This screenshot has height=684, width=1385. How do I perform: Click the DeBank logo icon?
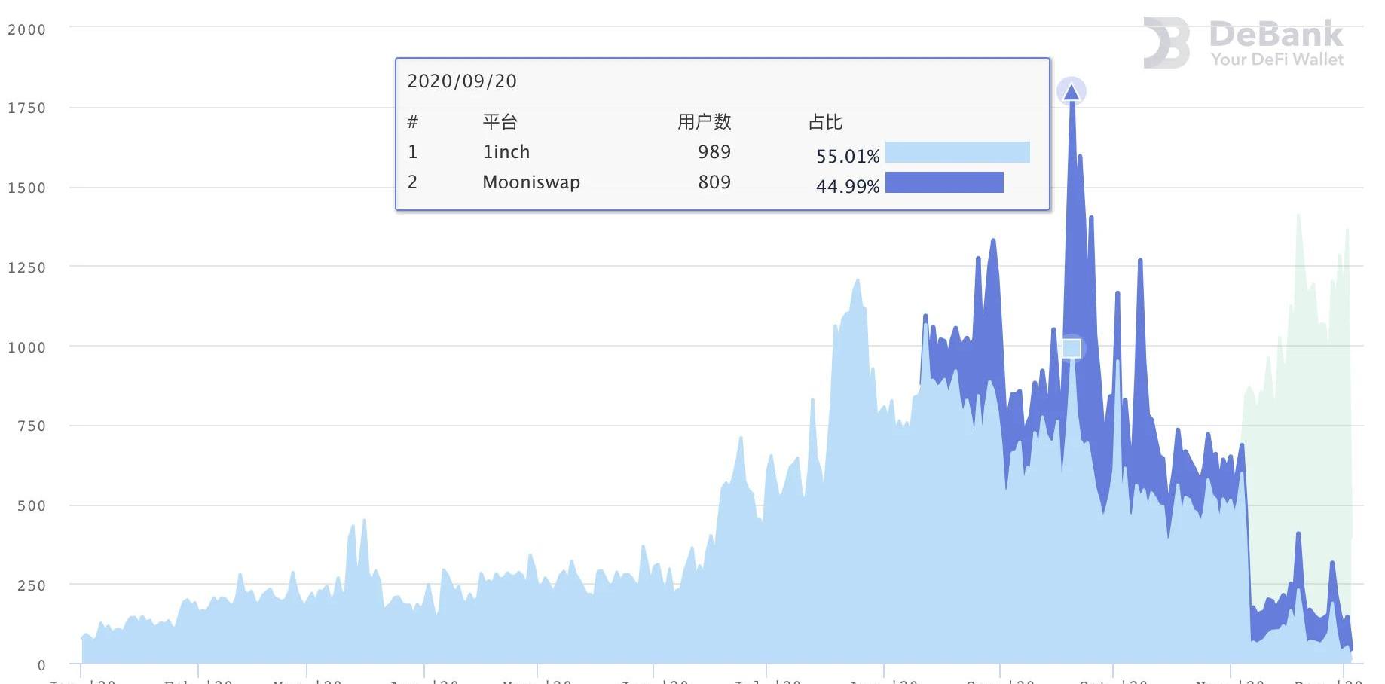tap(1166, 43)
